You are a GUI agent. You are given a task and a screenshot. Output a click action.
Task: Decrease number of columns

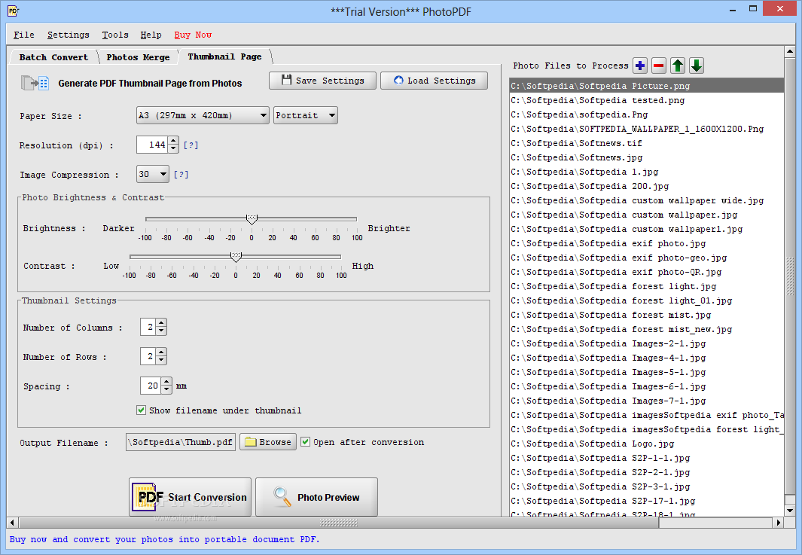161,331
